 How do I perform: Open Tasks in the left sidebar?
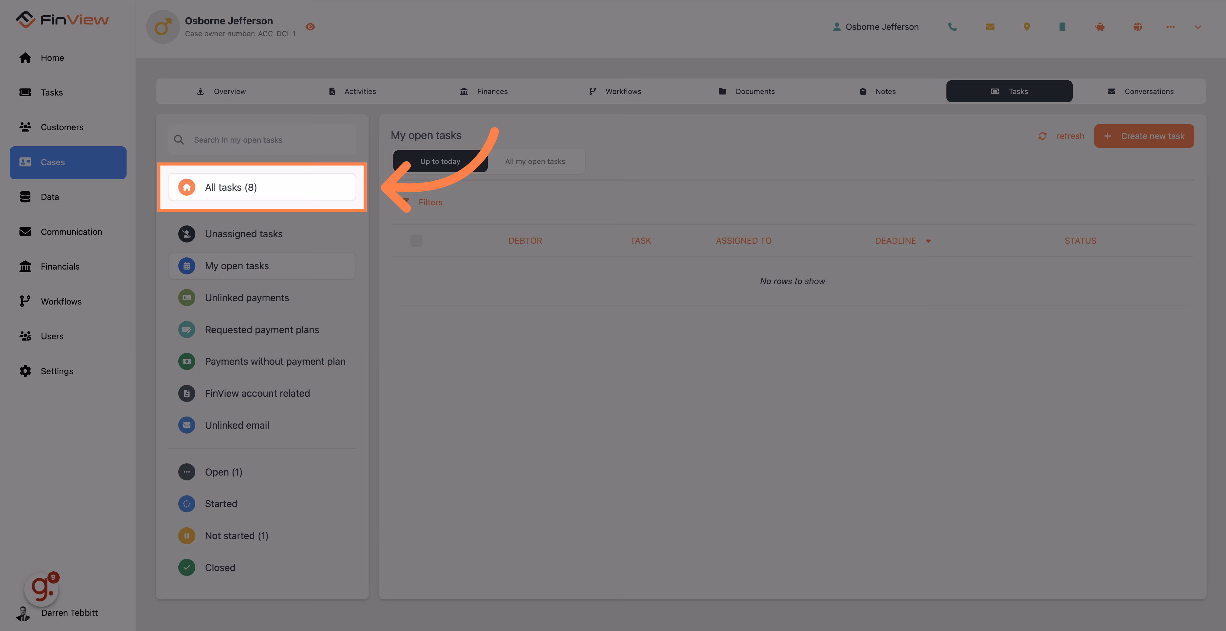68,92
